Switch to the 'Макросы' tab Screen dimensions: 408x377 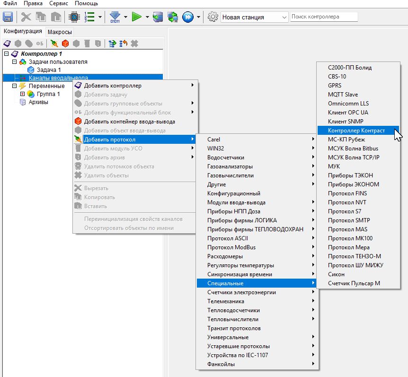pyautogui.click(x=60, y=32)
